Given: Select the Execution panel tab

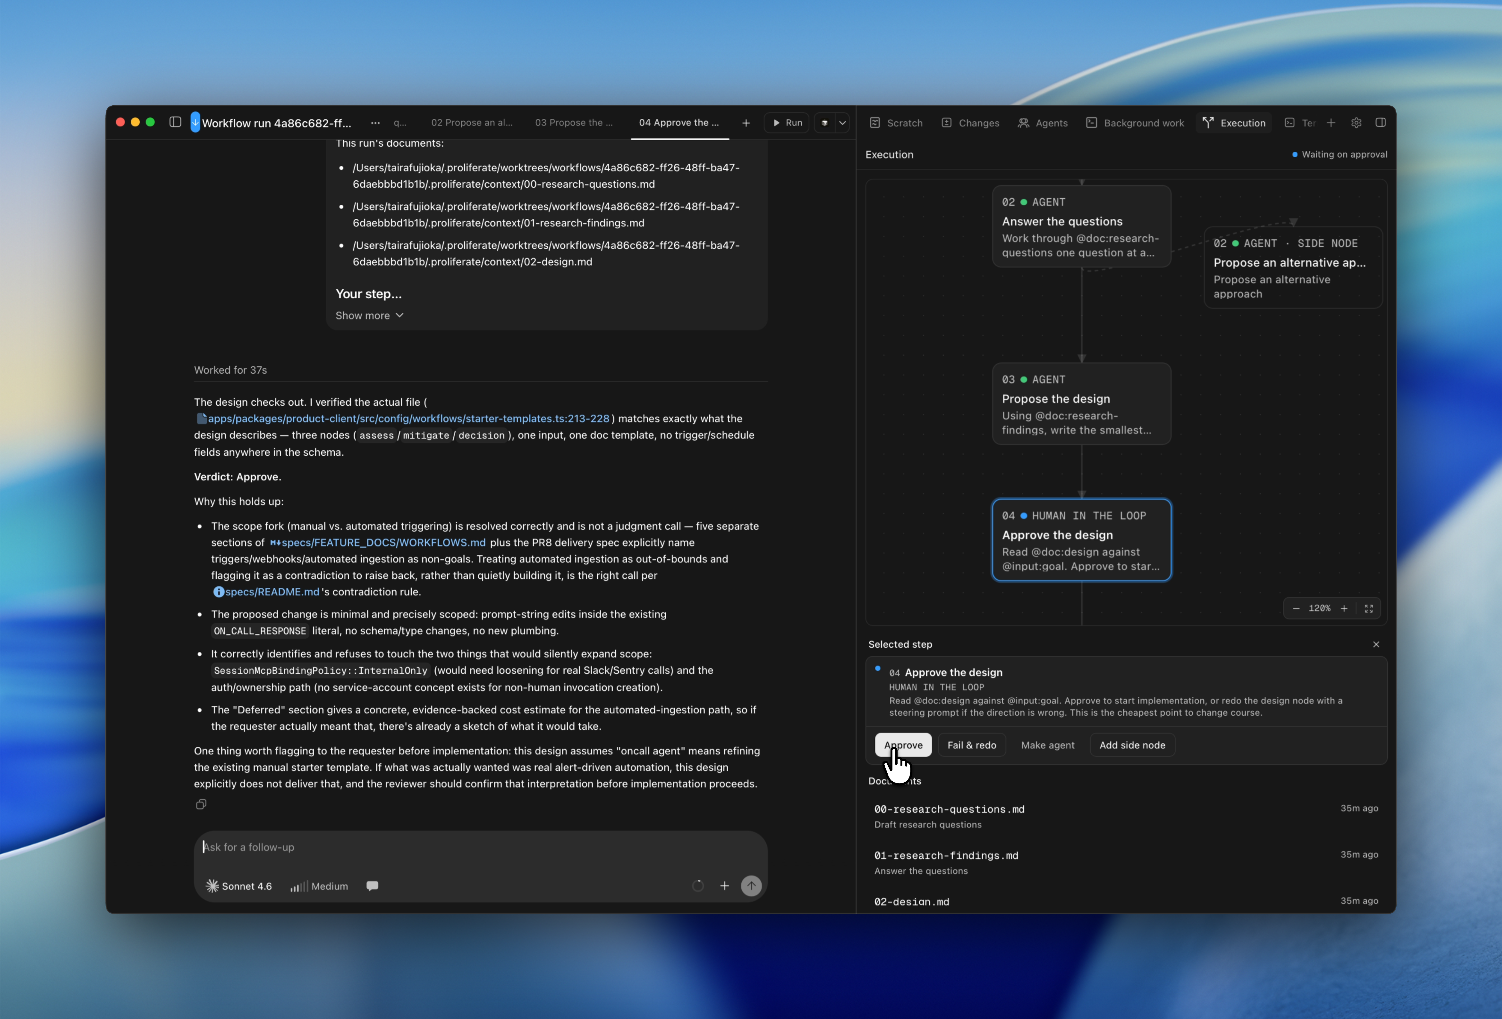Looking at the screenshot, I should [x=1234, y=123].
